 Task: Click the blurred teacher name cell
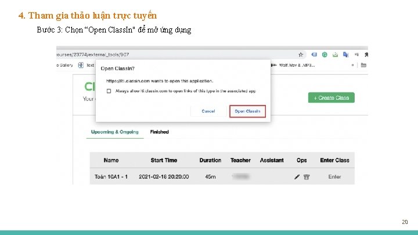point(241,176)
